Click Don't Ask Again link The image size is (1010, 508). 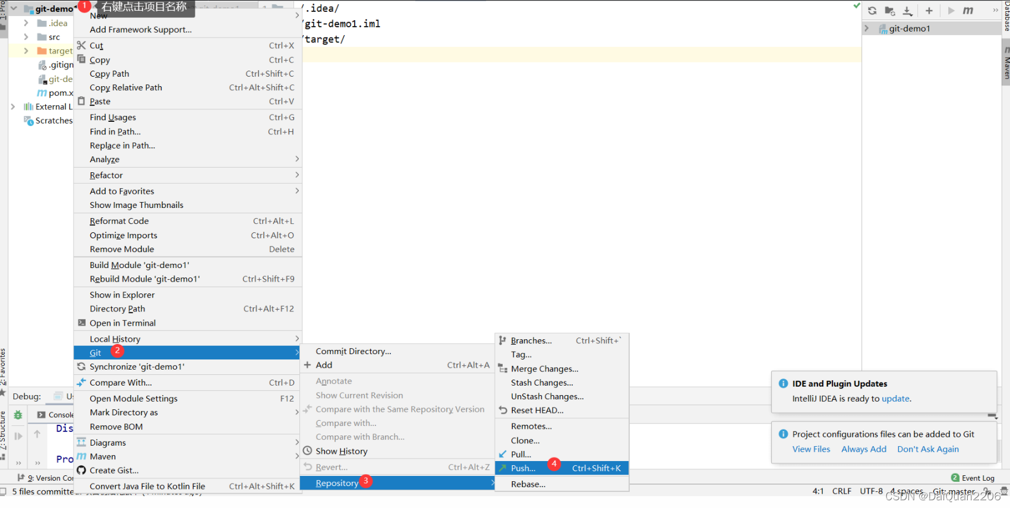[928, 449]
